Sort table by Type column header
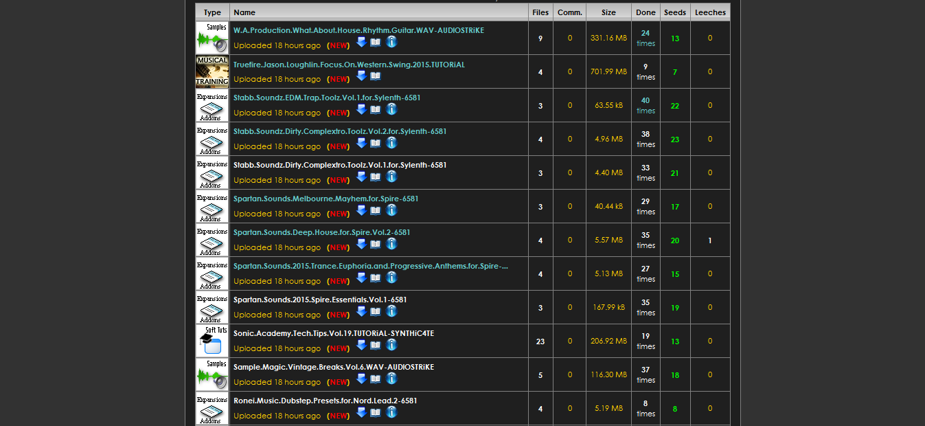This screenshot has height=426, width=925. (x=212, y=12)
